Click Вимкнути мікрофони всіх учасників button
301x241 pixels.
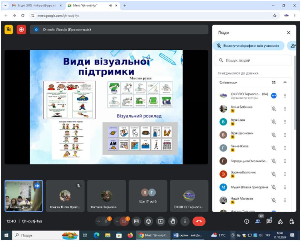249,46
